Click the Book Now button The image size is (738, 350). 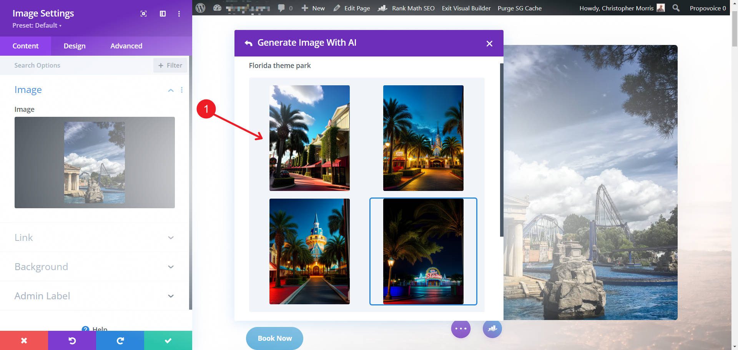[274, 338]
